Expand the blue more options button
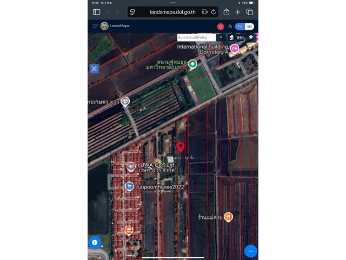346x260 pixels. click(x=250, y=251)
